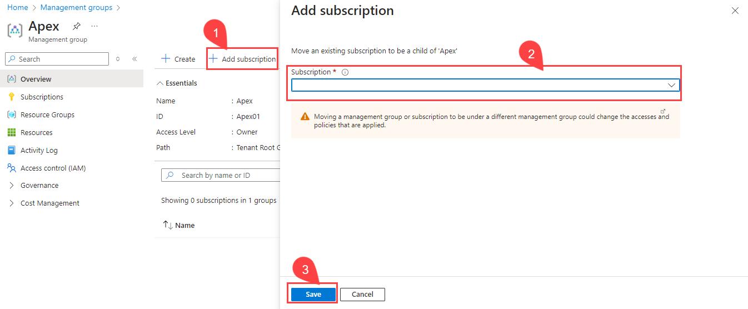The image size is (748, 309).
Task: Click the up-down arrows beside sidebar search
Action: (118, 59)
